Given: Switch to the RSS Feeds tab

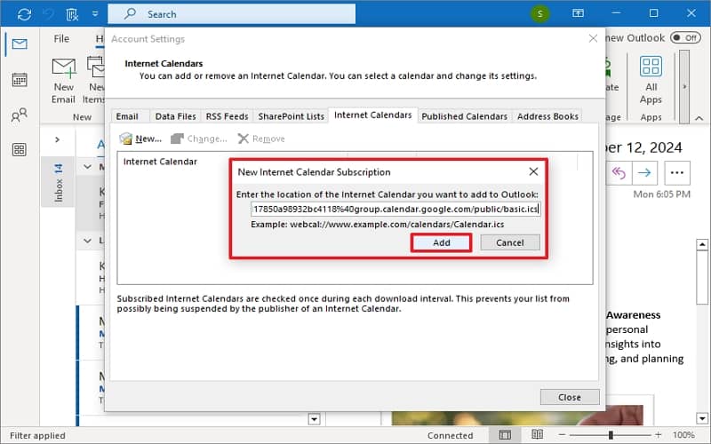Looking at the screenshot, I should (x=228, y=116).
